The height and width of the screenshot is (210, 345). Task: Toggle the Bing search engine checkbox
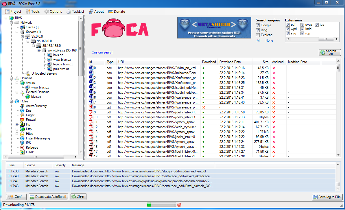(258, 30)
